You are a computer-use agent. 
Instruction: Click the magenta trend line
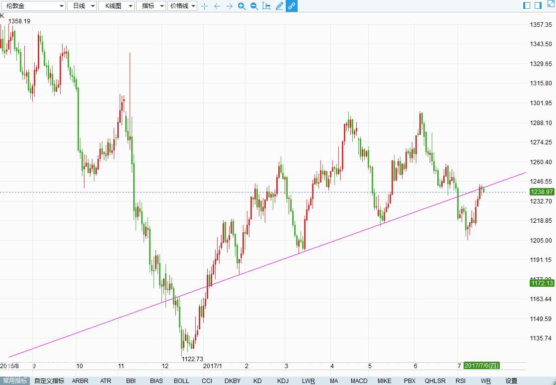[x=298, y=253]
